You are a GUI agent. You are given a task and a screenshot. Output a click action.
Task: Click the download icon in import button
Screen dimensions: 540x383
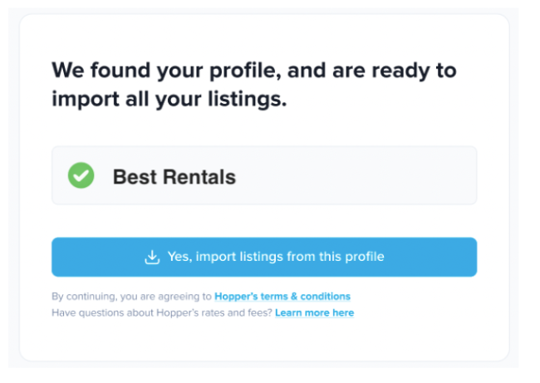152,258
